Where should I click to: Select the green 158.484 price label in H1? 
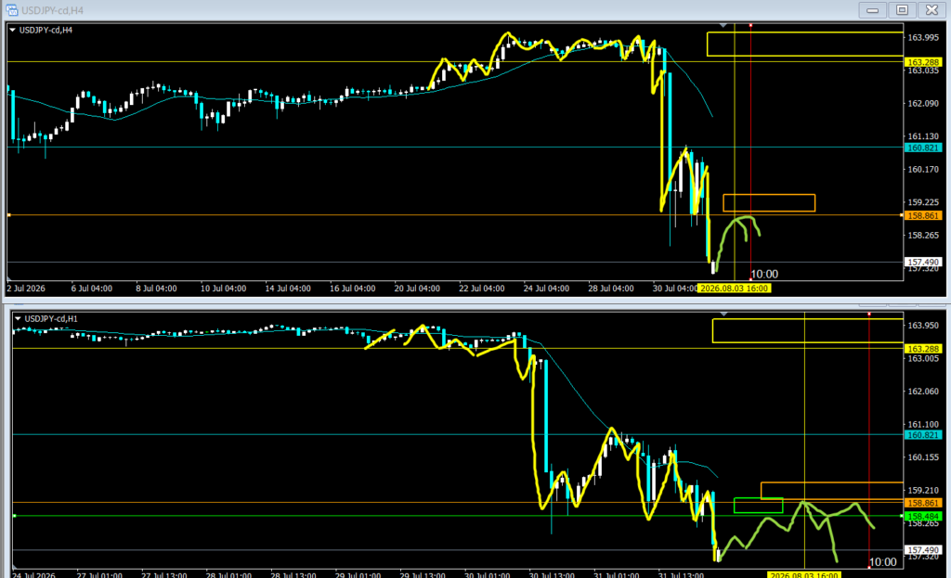pos(922,516)
